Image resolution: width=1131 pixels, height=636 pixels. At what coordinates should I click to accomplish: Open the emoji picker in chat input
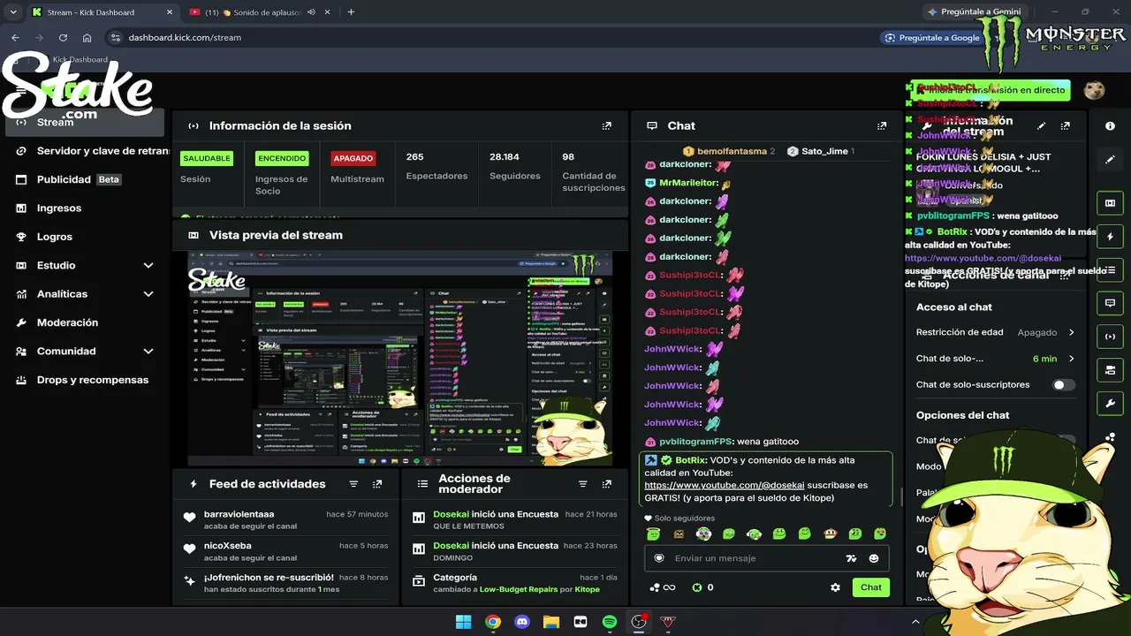tap(874, 558)
